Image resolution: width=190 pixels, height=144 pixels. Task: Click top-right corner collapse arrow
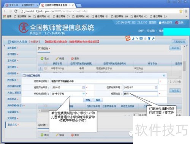tap(187, 46)
